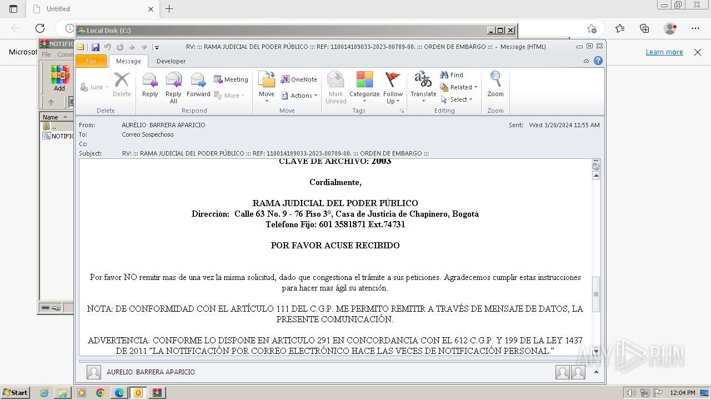Viewport: 711px width, 400px height.
Task: Open the Zoom magnifier tool
Action: point(495,85)
